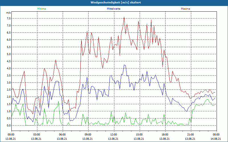
Task: Click the Windgeschwindigkeit chart title bar
Action: click(x=114, y=3)
